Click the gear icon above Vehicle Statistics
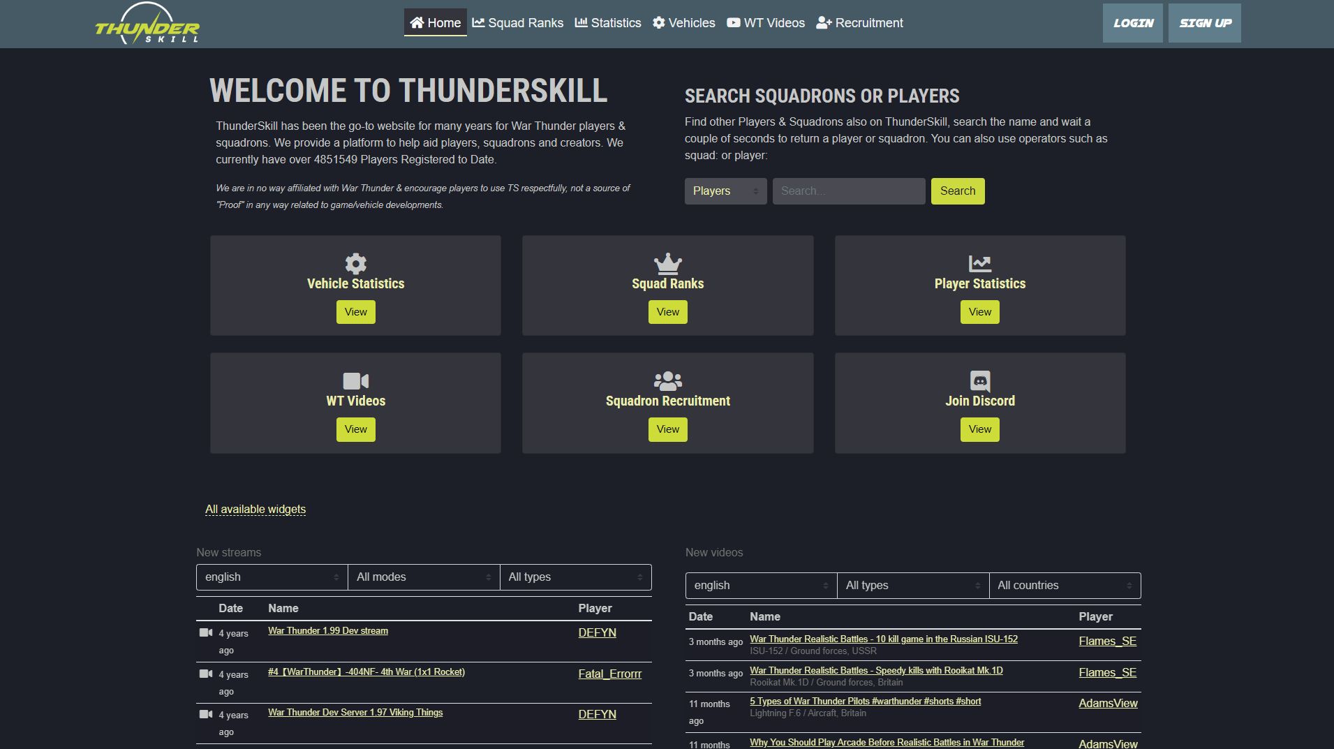Image resolution: width=1334 pixels, height=749 pixels. 355,263
